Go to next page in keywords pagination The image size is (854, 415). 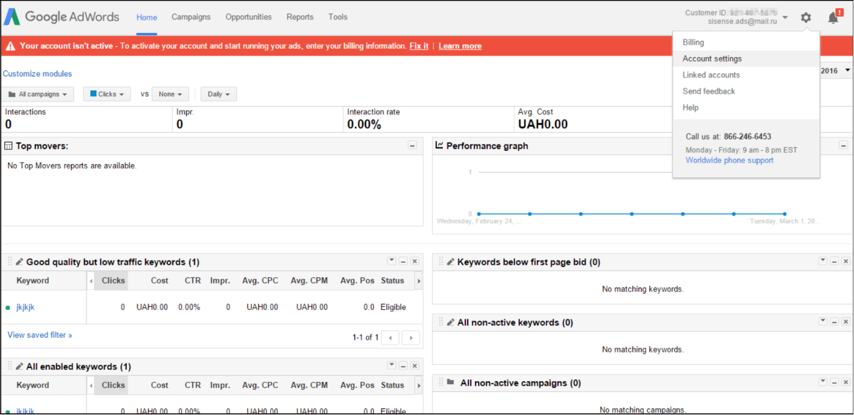(x=410, y=337)
